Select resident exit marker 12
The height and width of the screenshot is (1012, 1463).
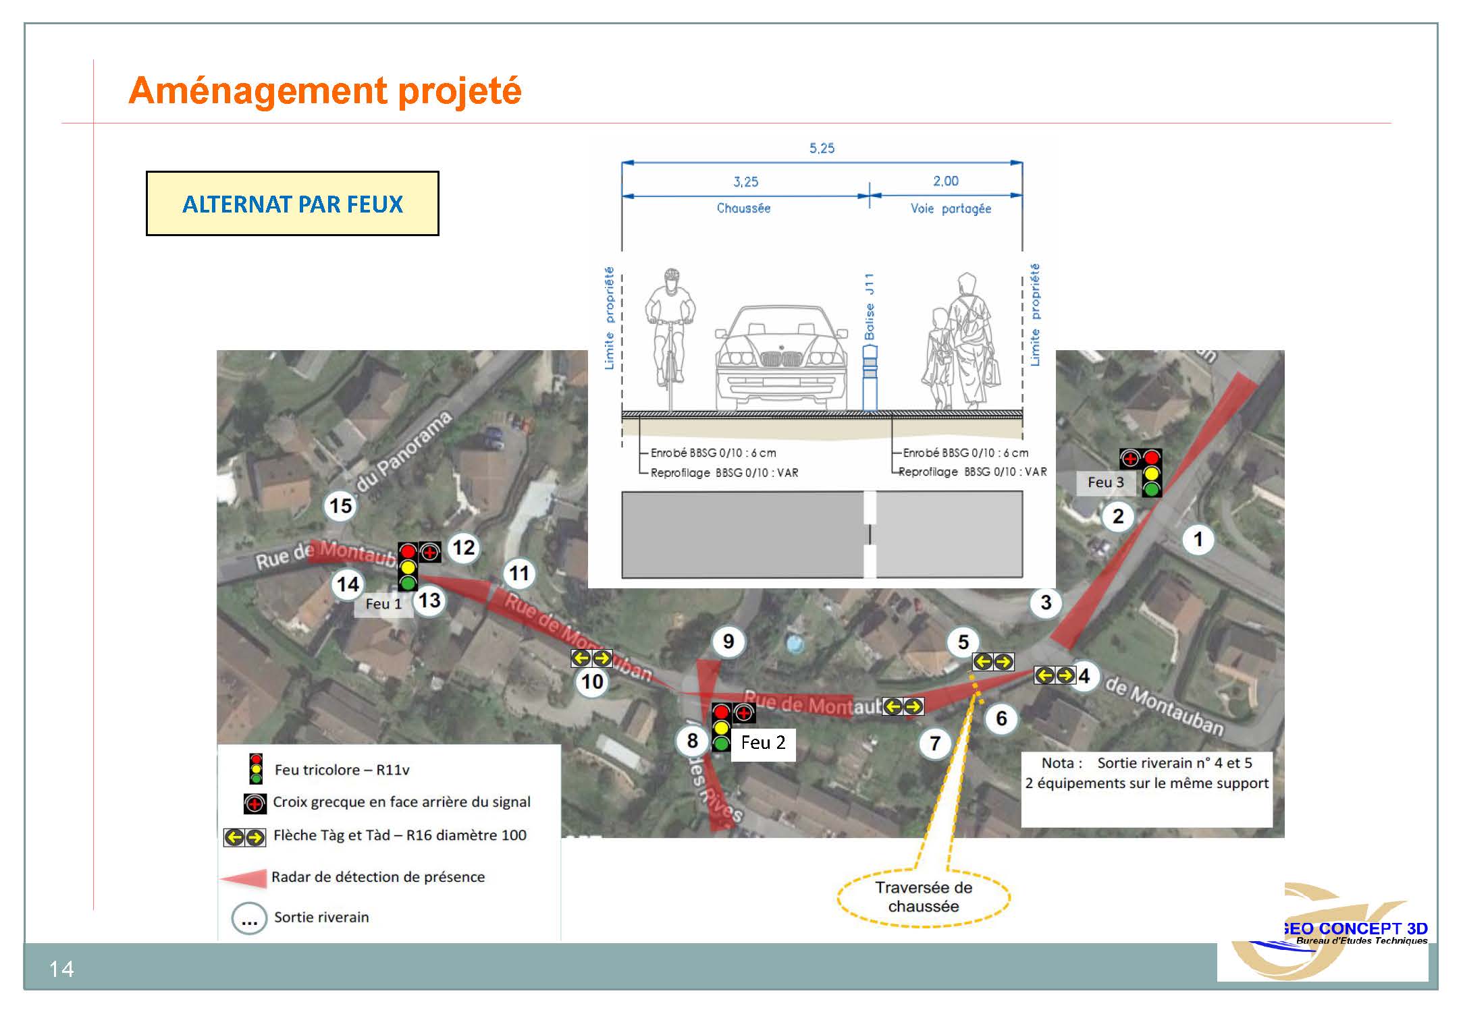coord(463,547)
